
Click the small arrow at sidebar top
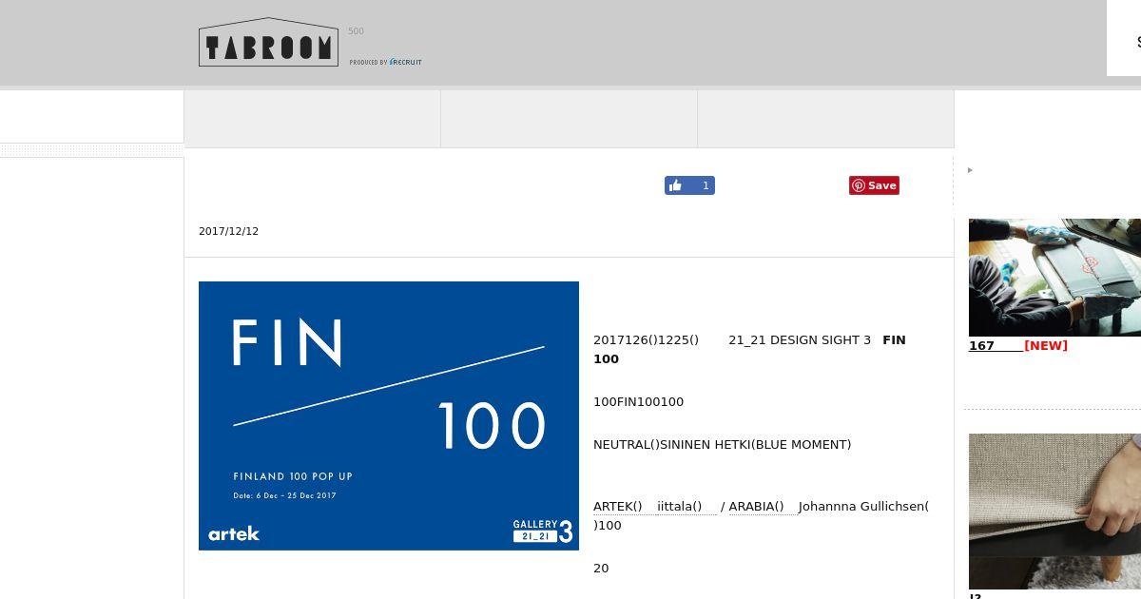(x=970, y=170)
